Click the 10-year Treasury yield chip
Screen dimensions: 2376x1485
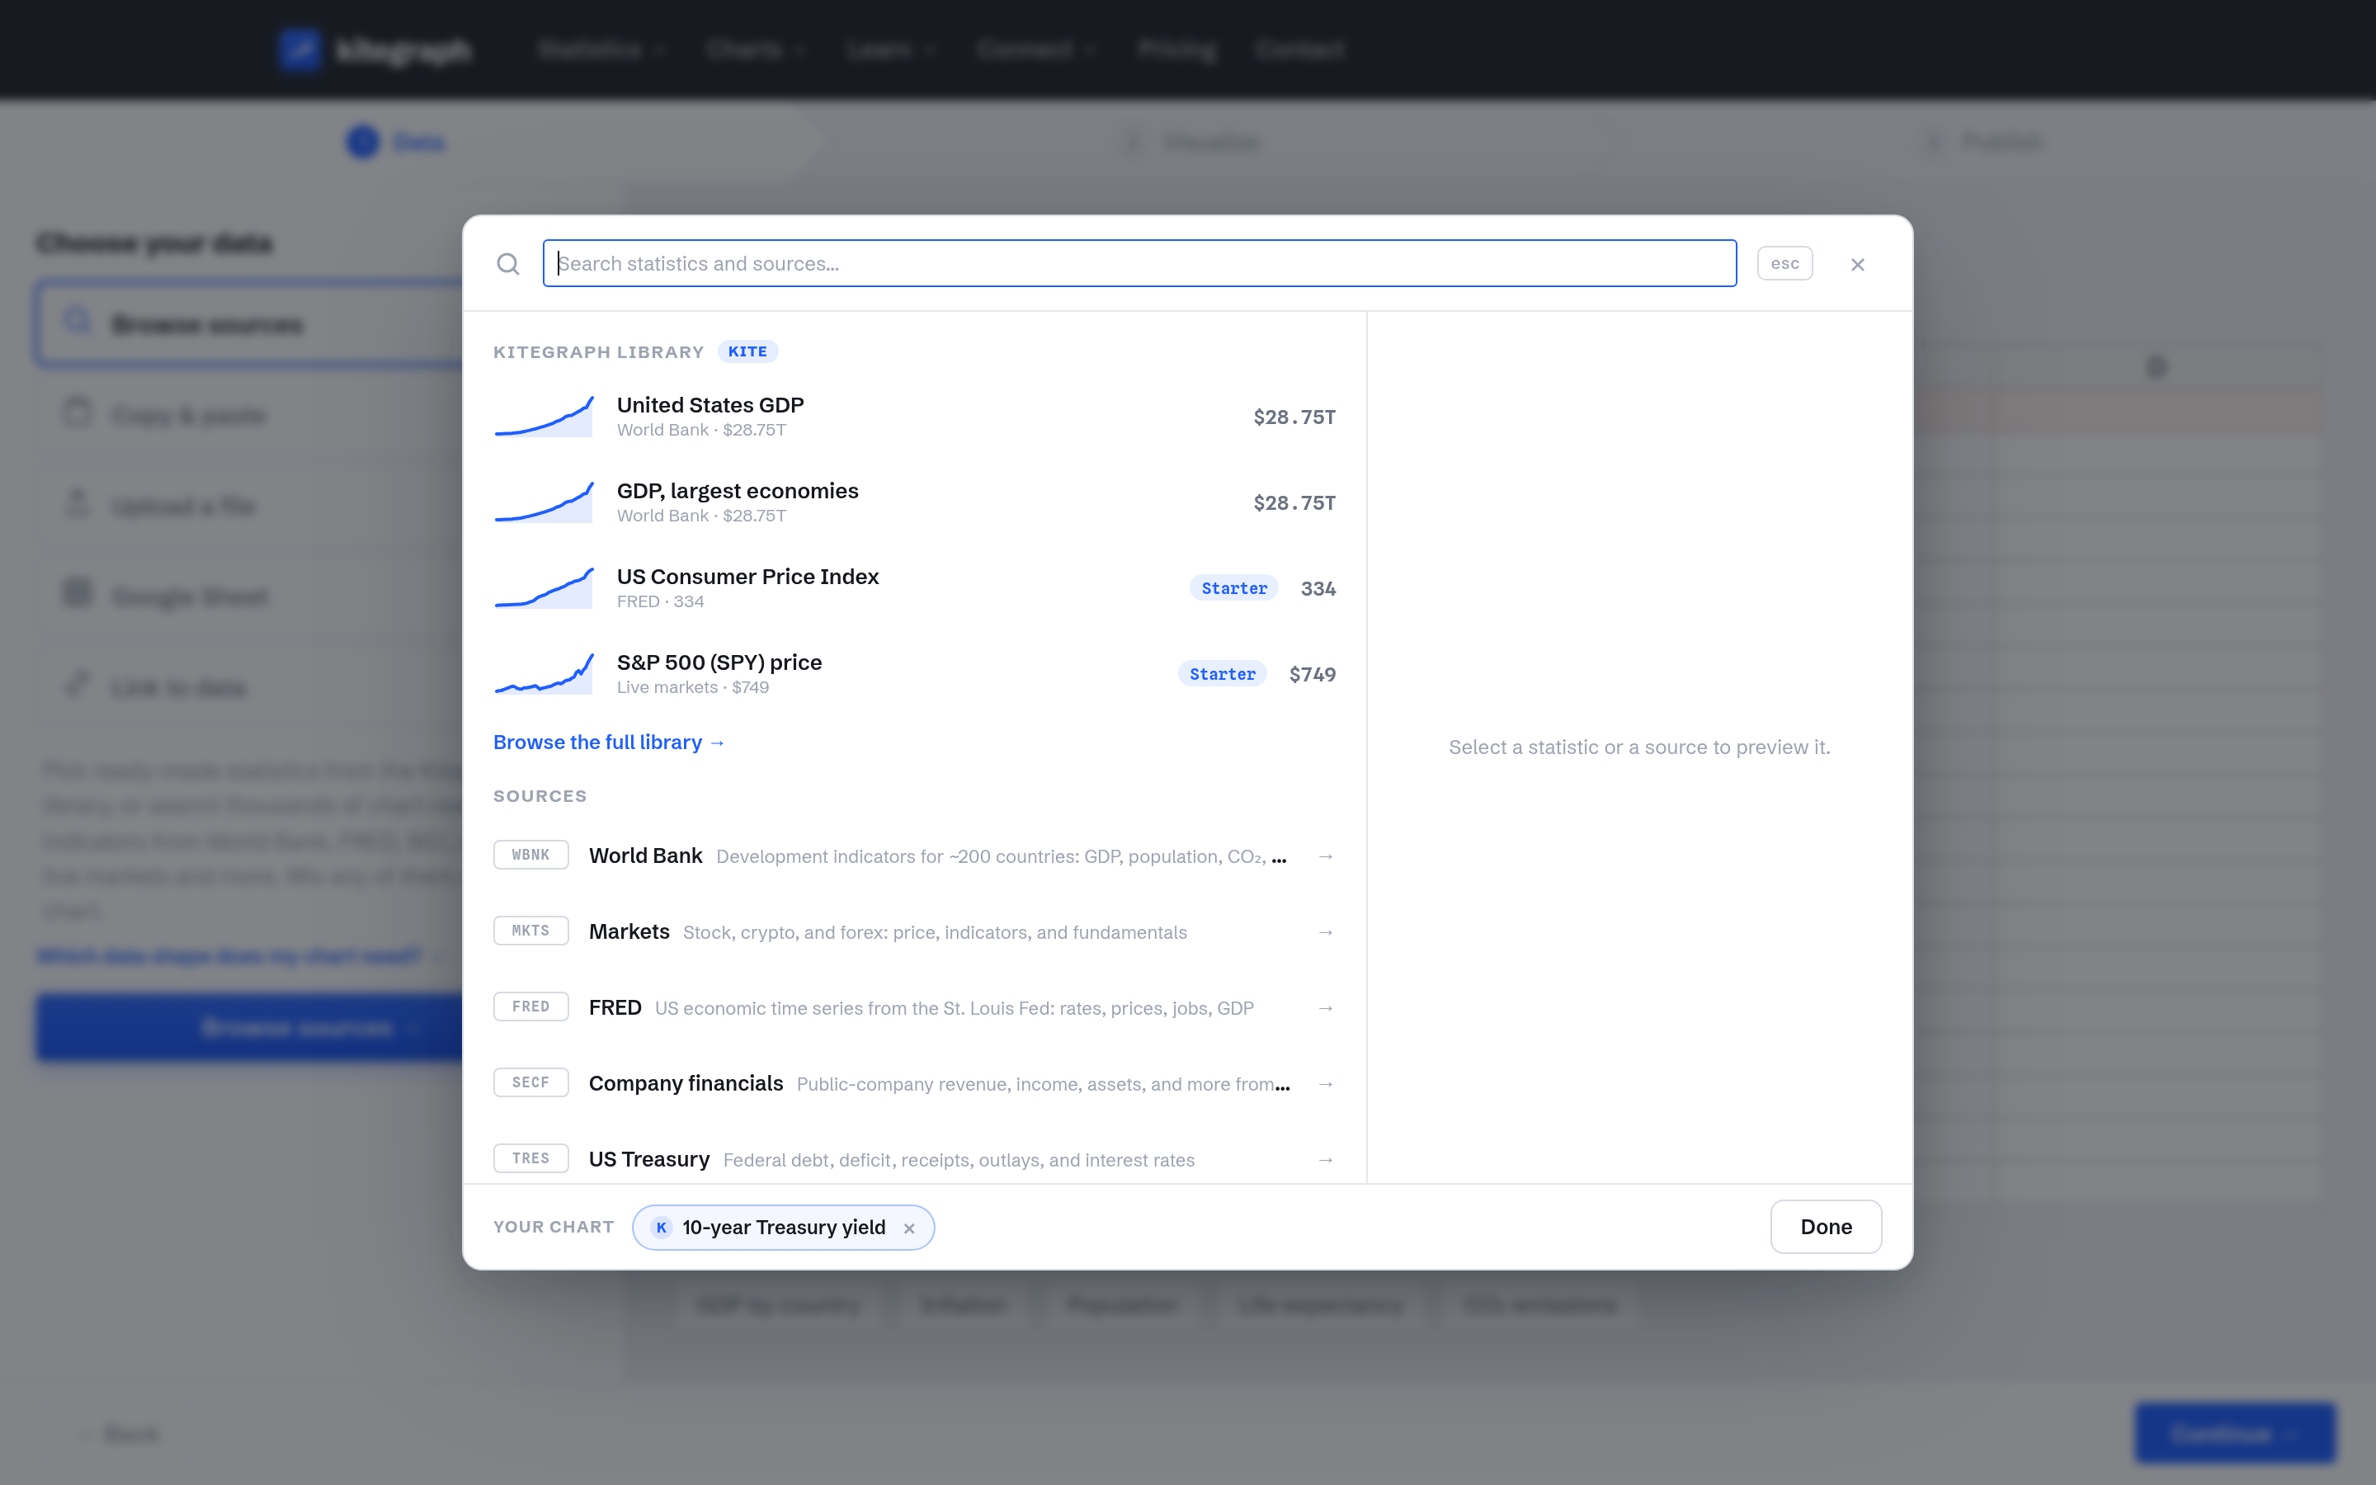(782, 1228)
